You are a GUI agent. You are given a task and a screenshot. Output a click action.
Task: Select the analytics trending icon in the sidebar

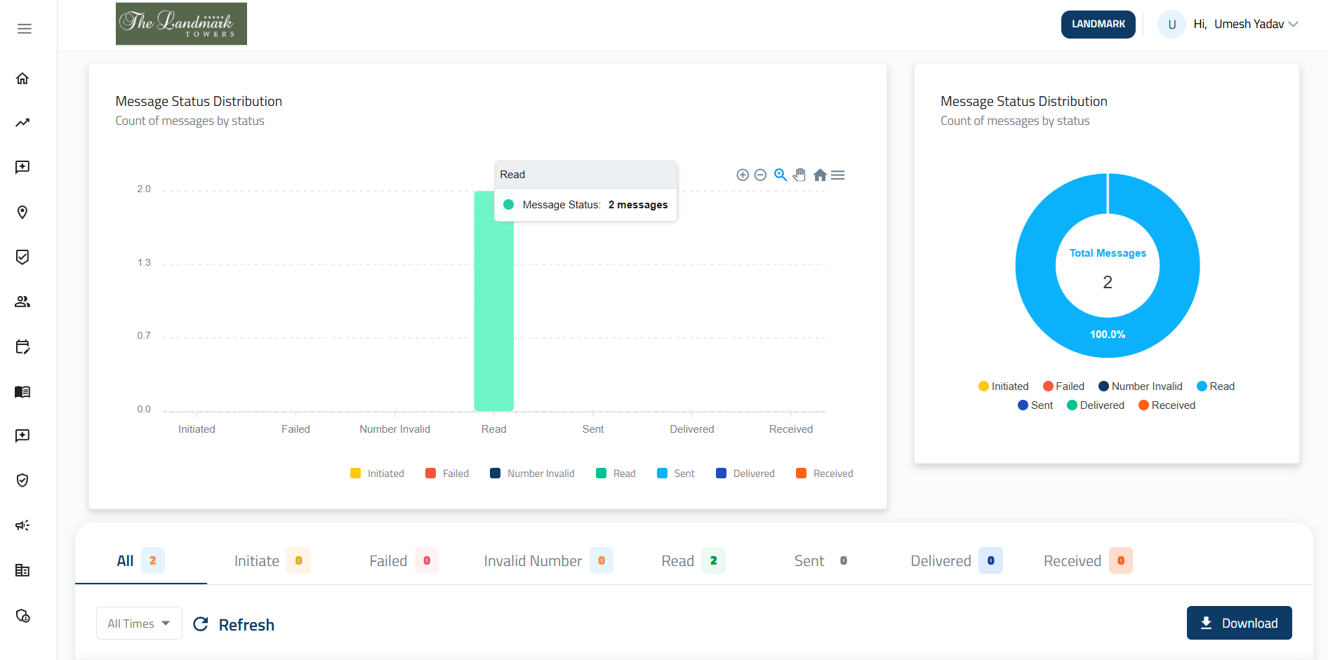click(22, 122)
